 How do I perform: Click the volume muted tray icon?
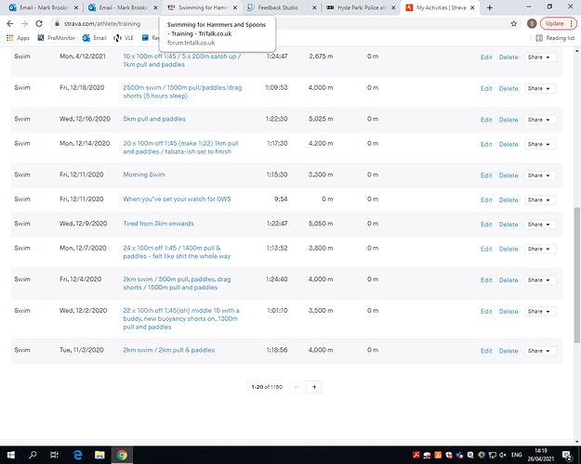click(503, 455)
